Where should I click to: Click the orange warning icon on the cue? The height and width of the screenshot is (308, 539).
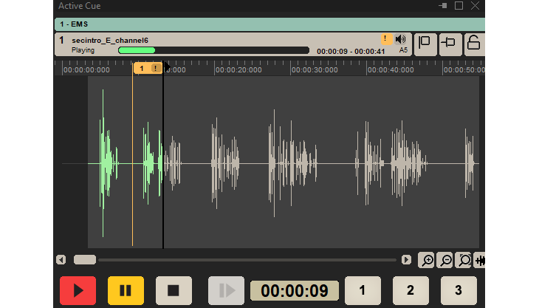click(386, 39)
